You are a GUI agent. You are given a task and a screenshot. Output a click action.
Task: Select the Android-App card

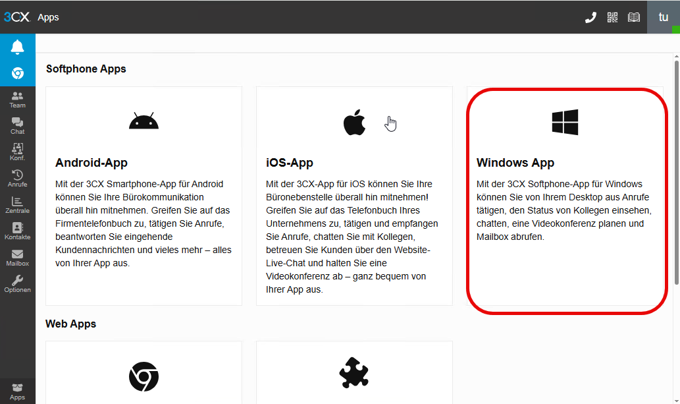point(144,196)
